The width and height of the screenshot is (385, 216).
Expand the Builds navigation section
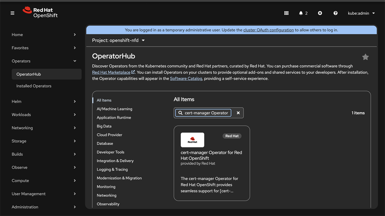[44, 154]
